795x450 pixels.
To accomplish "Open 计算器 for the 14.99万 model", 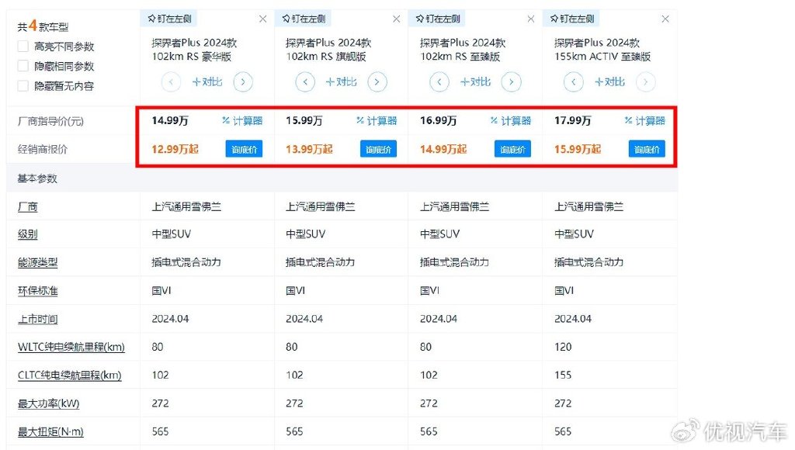I will tap(242, 120).
